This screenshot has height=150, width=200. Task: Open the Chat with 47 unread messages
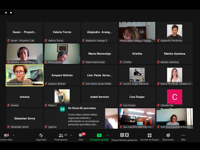(81, 135)
